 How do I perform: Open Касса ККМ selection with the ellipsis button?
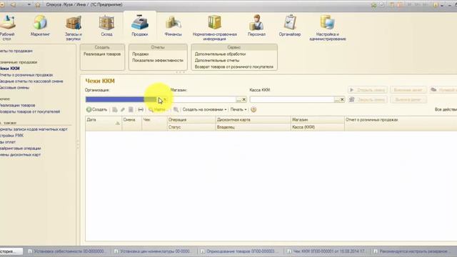coord(336,100)
